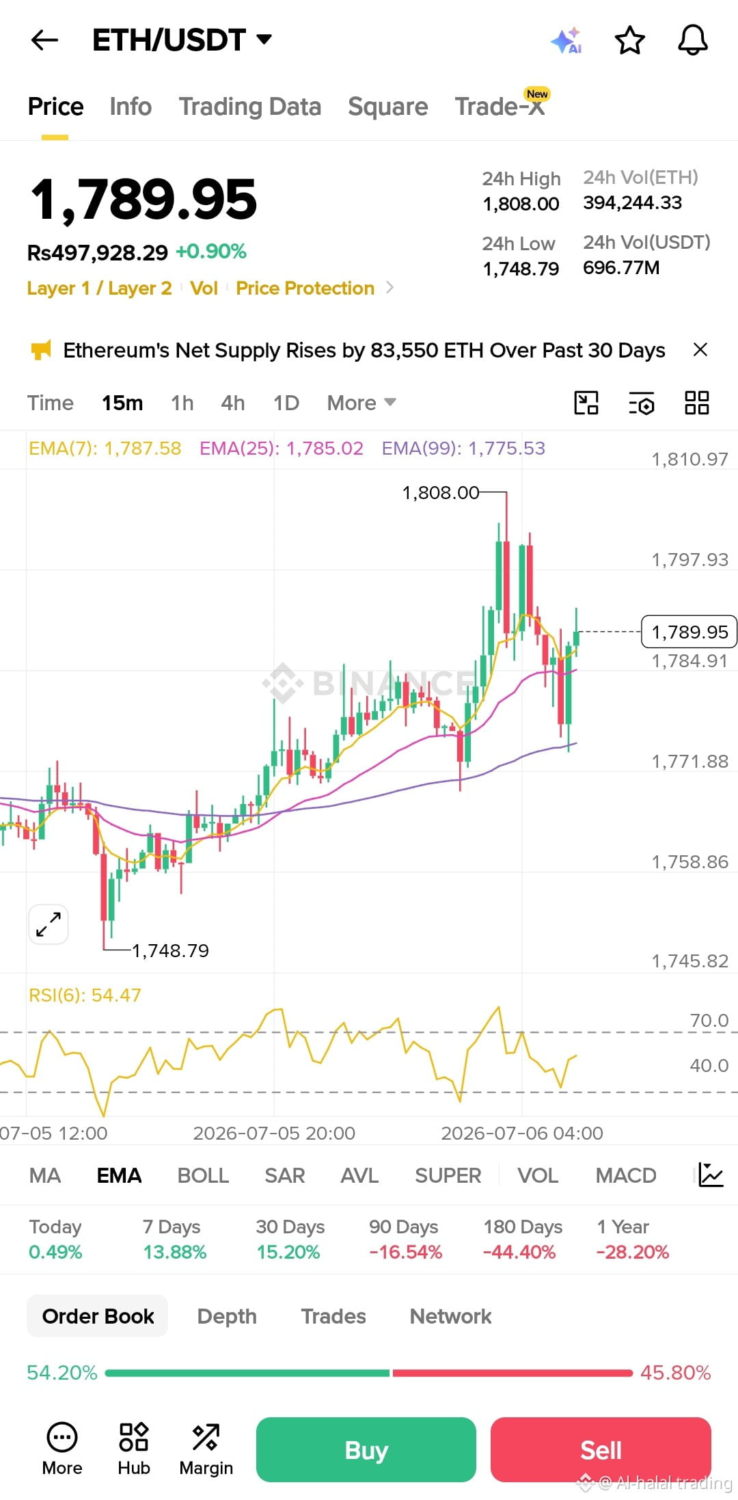Open Price Protection tag
The image size is (738, 1500).
[305, 288]
